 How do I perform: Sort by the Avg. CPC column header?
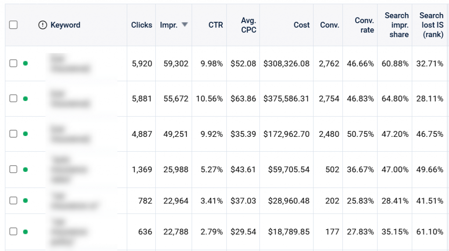click(248, 25)
